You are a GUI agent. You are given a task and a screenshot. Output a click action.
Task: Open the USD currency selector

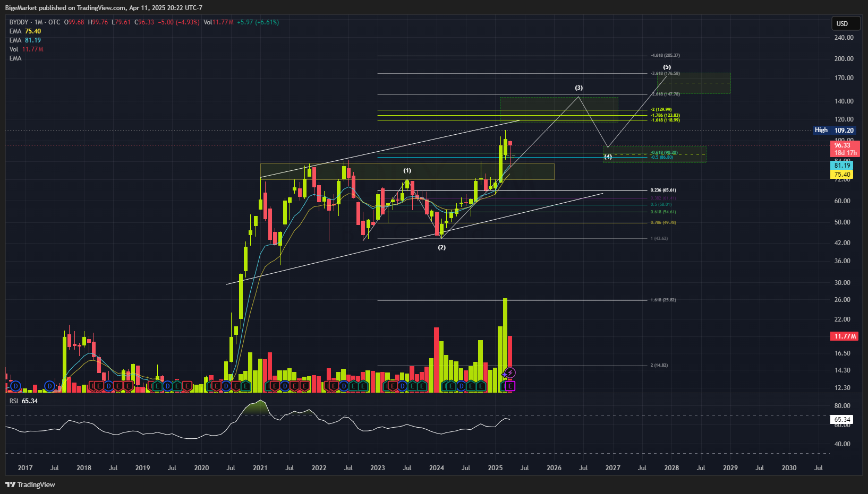[x=846, y=23]
